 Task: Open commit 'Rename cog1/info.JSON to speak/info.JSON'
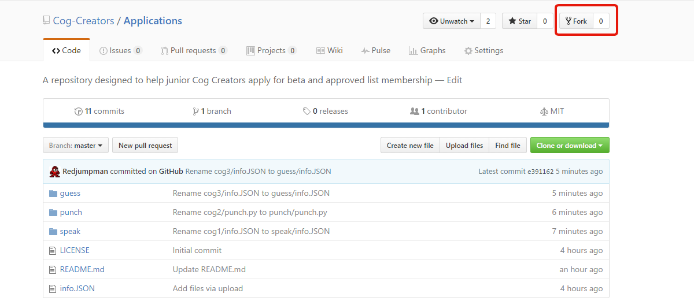pos(251,231)
